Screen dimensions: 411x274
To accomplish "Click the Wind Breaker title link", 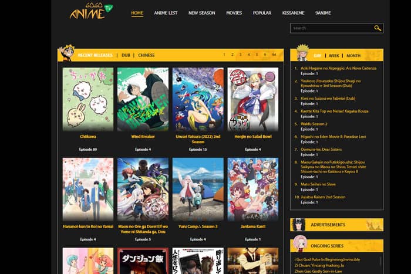I will [143, 137].
